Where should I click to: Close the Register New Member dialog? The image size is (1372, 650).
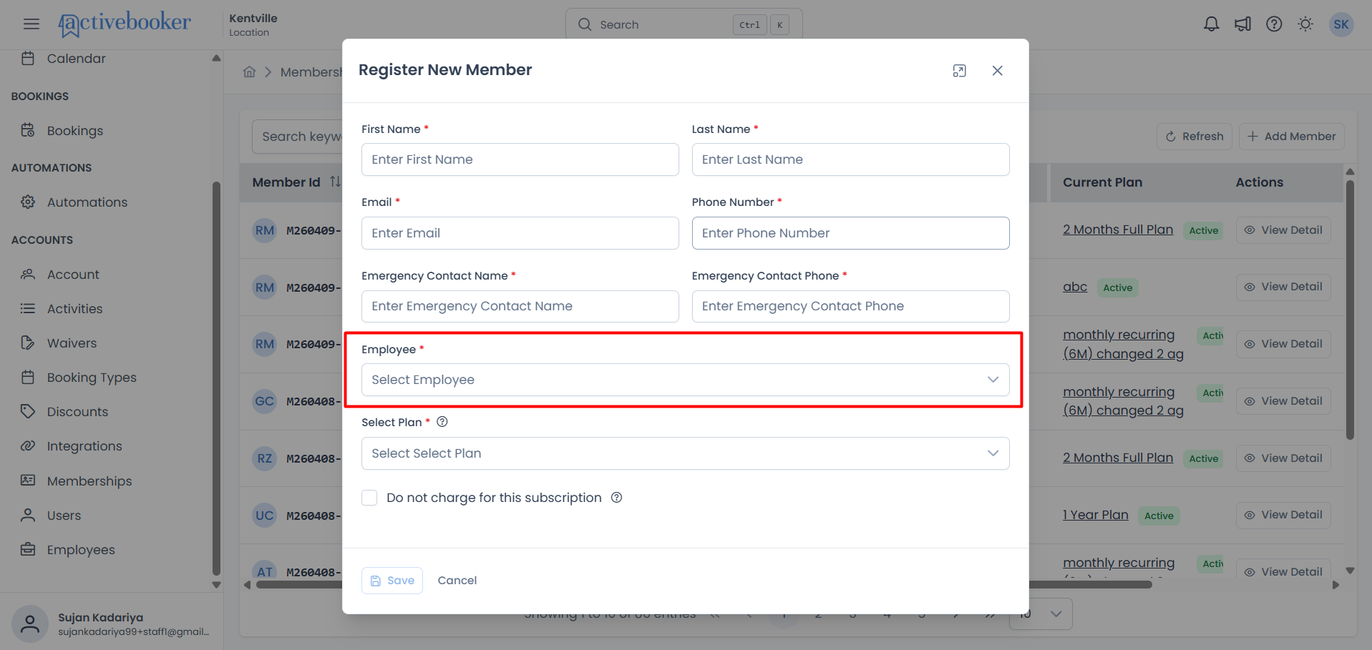pyautogui.click(x=997, y=71)
